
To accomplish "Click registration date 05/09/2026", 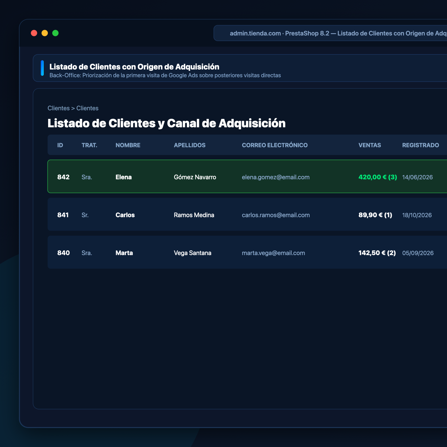I will (418, 253).
